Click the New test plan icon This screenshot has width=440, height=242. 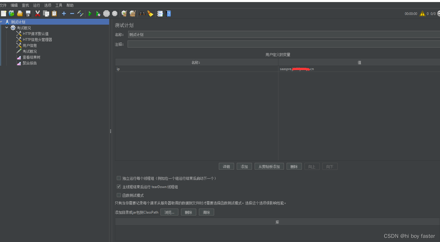tap(4, 13)
